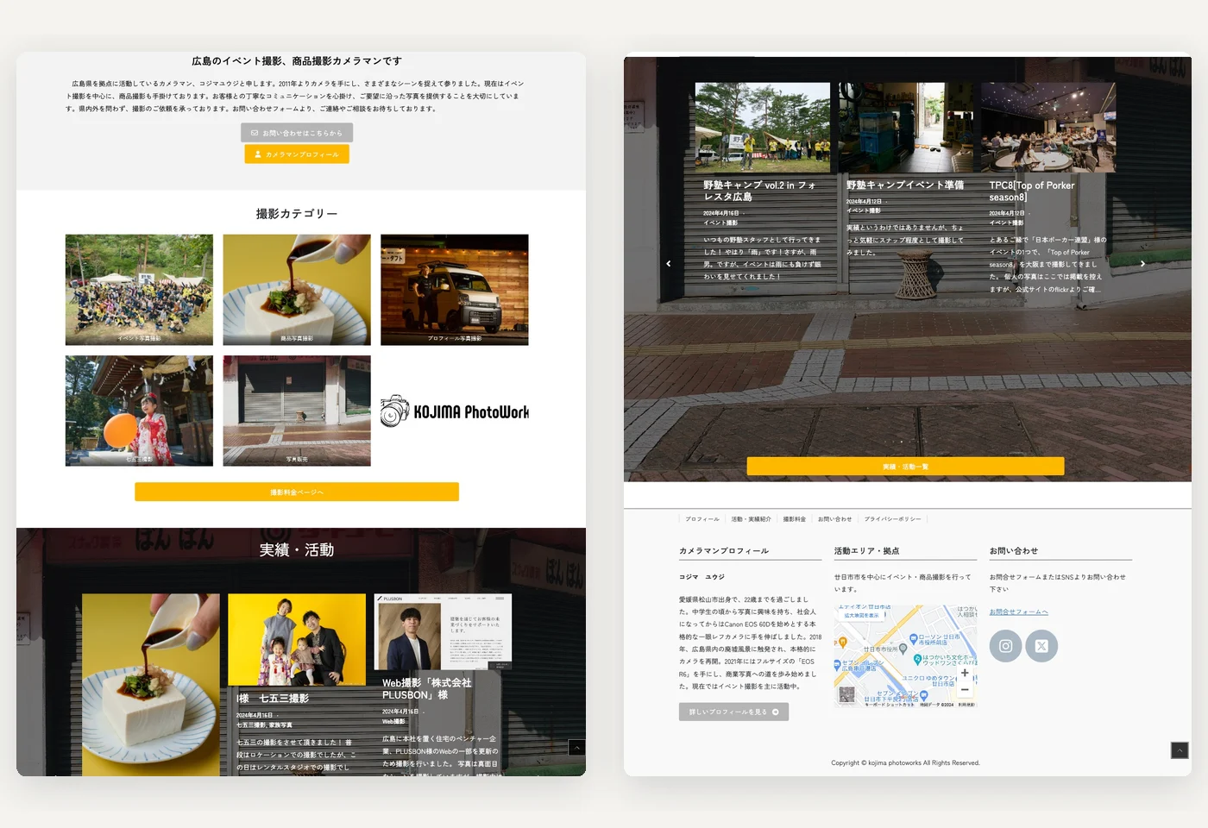
Task: Open the Instagram icon in the footer
Action: tap(1005, 646)
